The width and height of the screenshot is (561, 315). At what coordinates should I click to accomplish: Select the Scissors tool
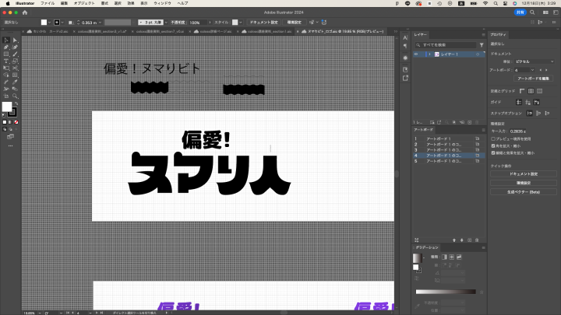15,68
